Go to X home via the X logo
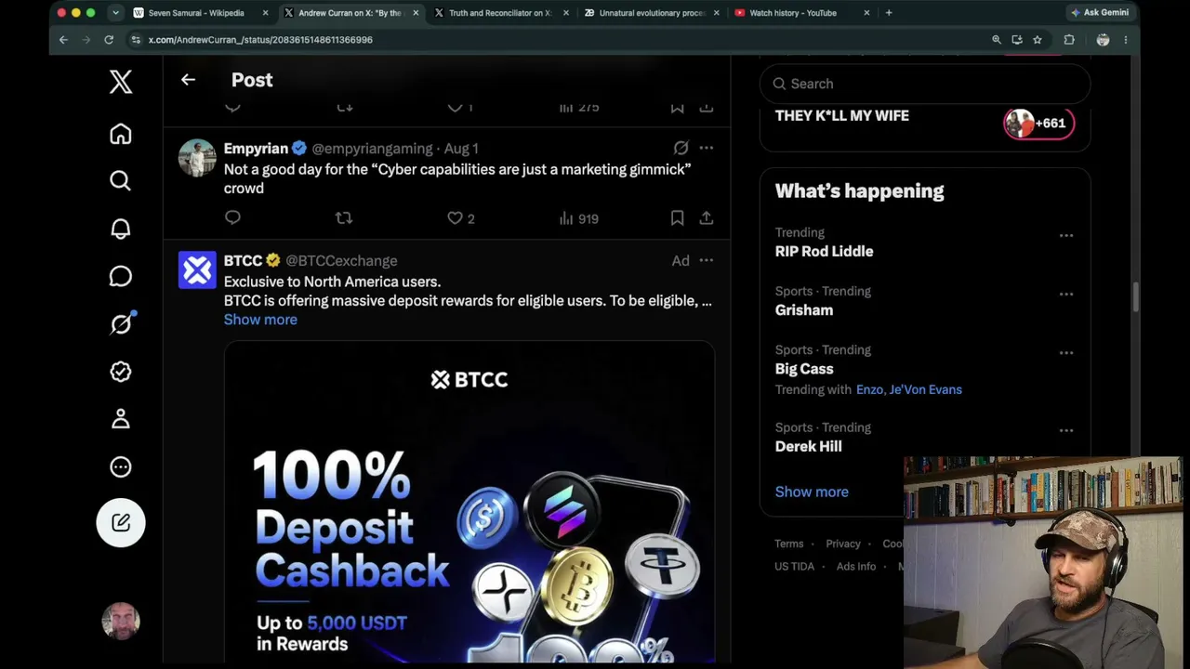Image resolution: width=1190 pixels, height=669 pixels. click(x=121, y=82)
